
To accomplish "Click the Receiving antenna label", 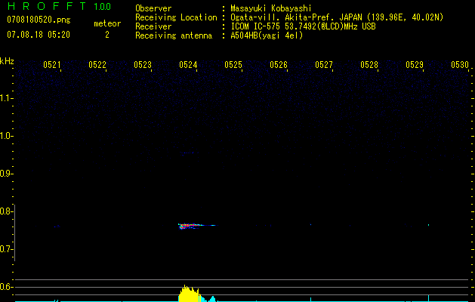I will point(174,35).
